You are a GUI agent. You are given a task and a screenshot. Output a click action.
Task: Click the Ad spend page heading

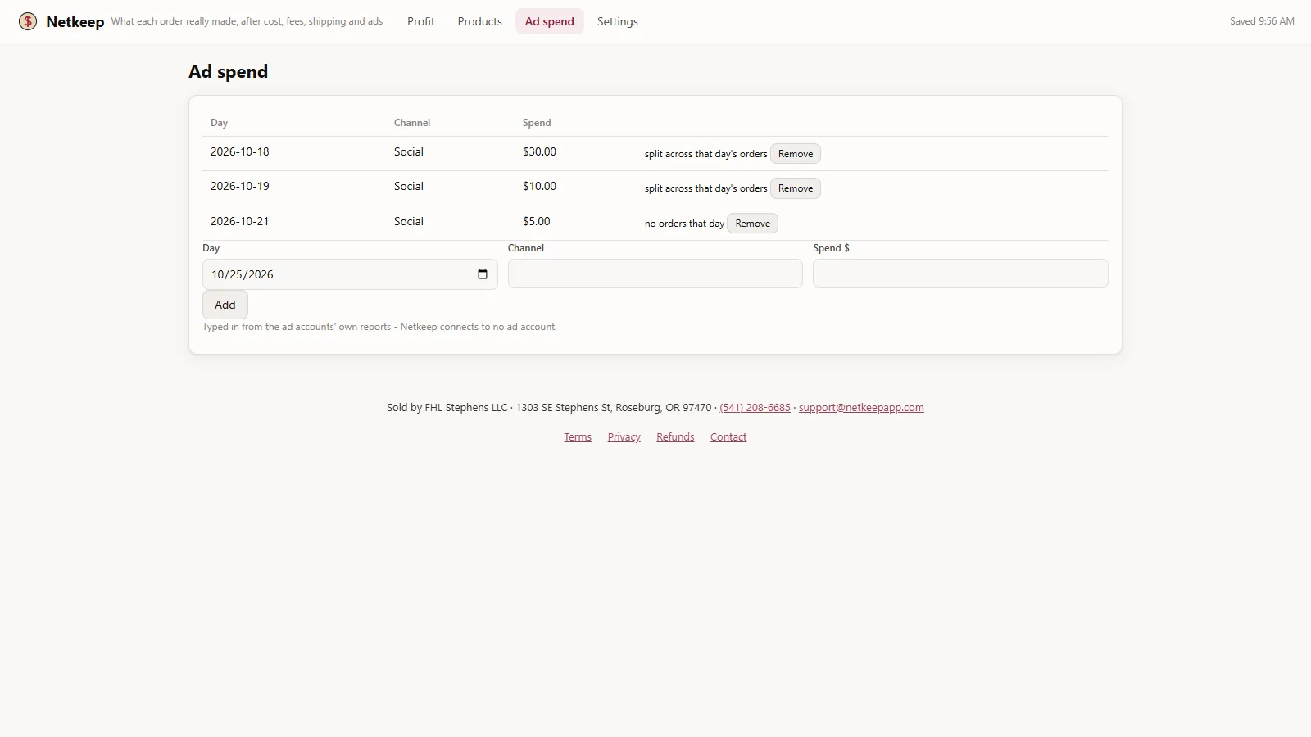[229, 71]
